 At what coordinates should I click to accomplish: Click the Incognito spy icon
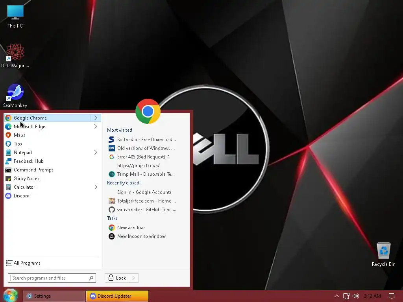pyautogui.click(x=111, y=236)
